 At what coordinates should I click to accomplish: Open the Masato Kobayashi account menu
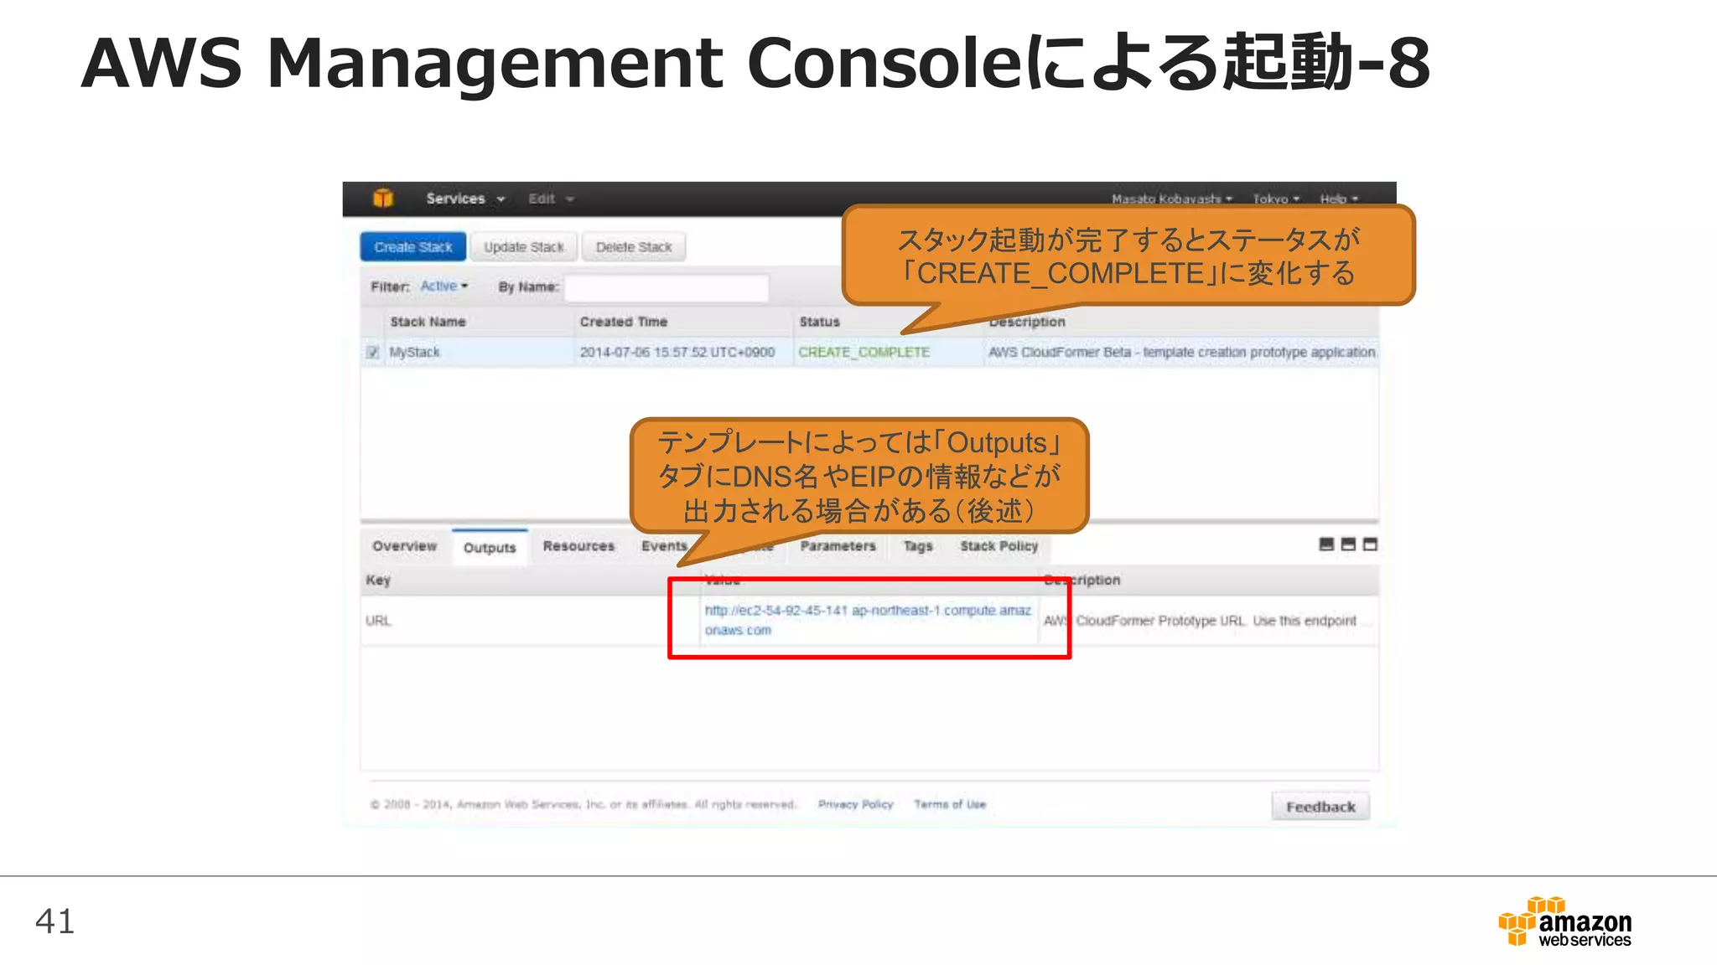coord(1171,199)
